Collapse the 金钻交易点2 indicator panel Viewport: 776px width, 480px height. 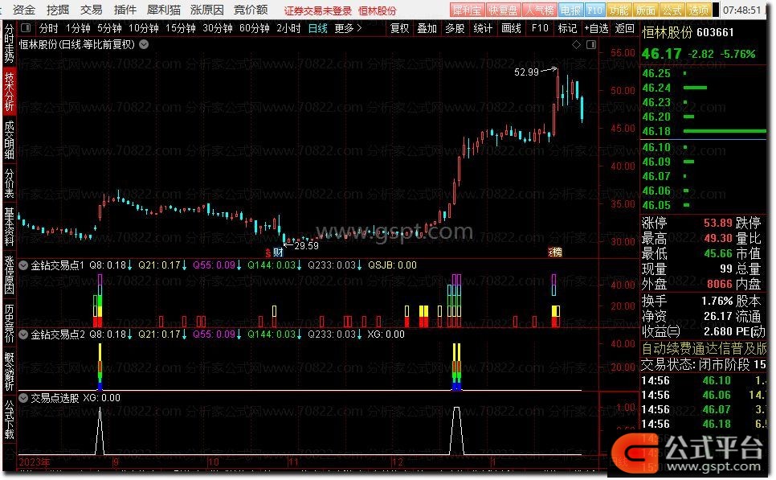click(23, 334)
